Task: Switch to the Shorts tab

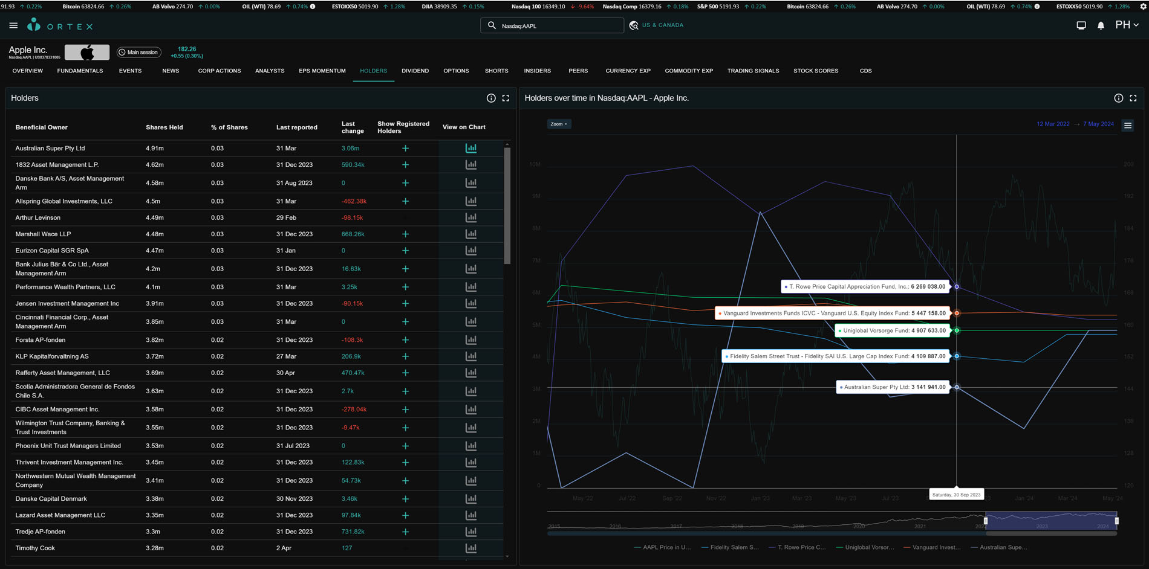Action: point(496,71)
